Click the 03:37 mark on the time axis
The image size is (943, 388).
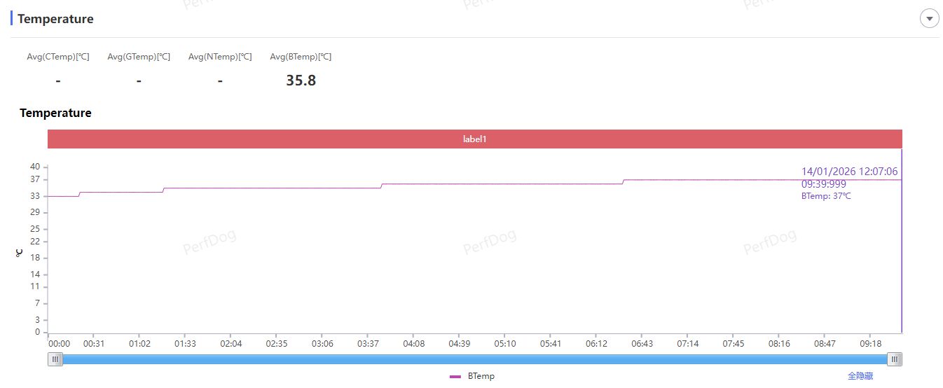[x=368, y=344]
